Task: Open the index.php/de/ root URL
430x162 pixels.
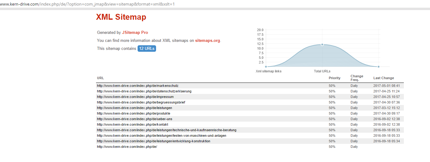Action: (x=127, y=147)
